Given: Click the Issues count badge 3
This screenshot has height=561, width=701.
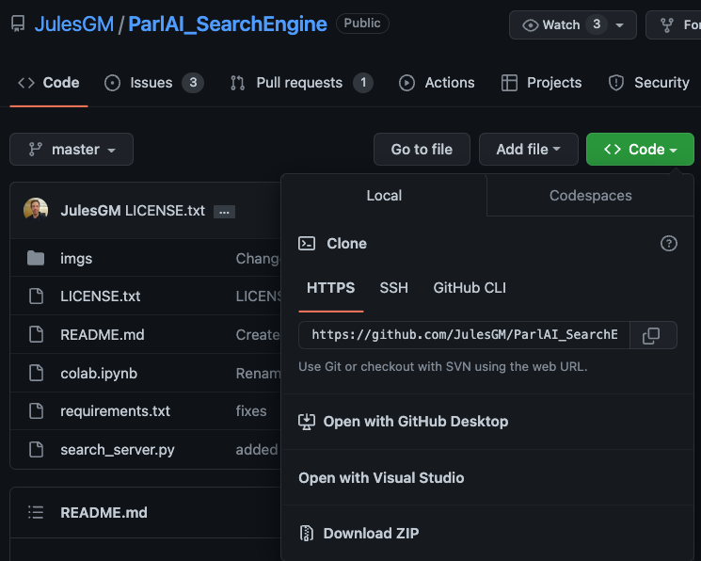Looking at the screenshot, I should [x=193, y=82].
